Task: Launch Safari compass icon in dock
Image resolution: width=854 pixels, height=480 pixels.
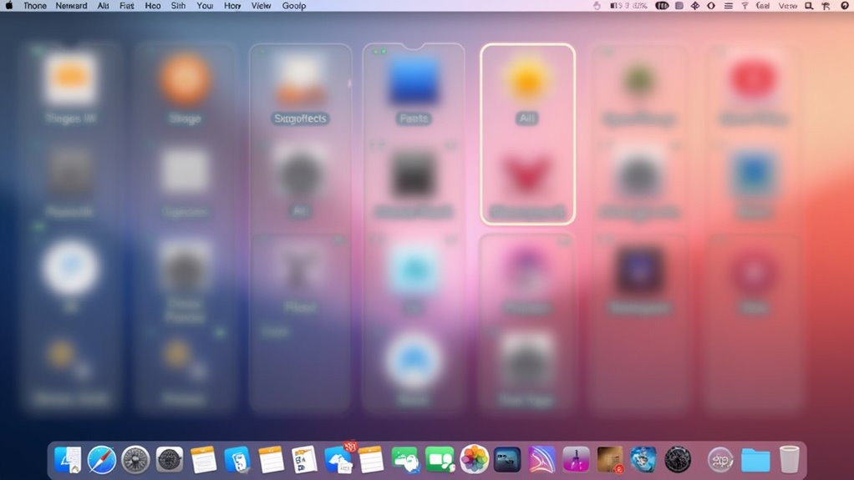Action: 102,460
